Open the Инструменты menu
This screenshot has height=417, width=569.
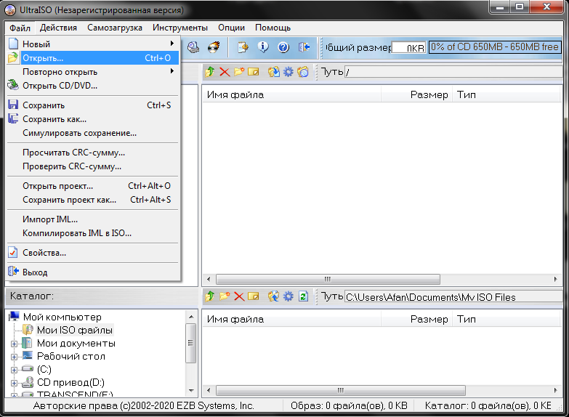tap(180, 28)
